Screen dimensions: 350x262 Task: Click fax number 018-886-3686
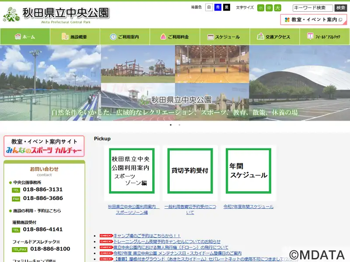click(43, 198)
